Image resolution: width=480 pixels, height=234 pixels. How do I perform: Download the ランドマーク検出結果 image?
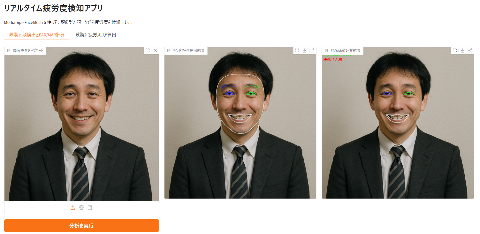pos(305,50)
